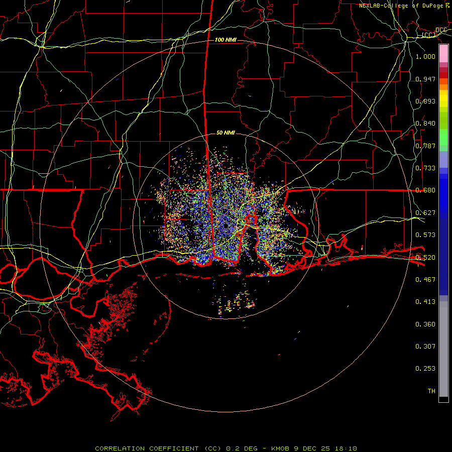Click the "TH" threshold label on the scale
452x452 pixels.
click(x=431, y=391)
